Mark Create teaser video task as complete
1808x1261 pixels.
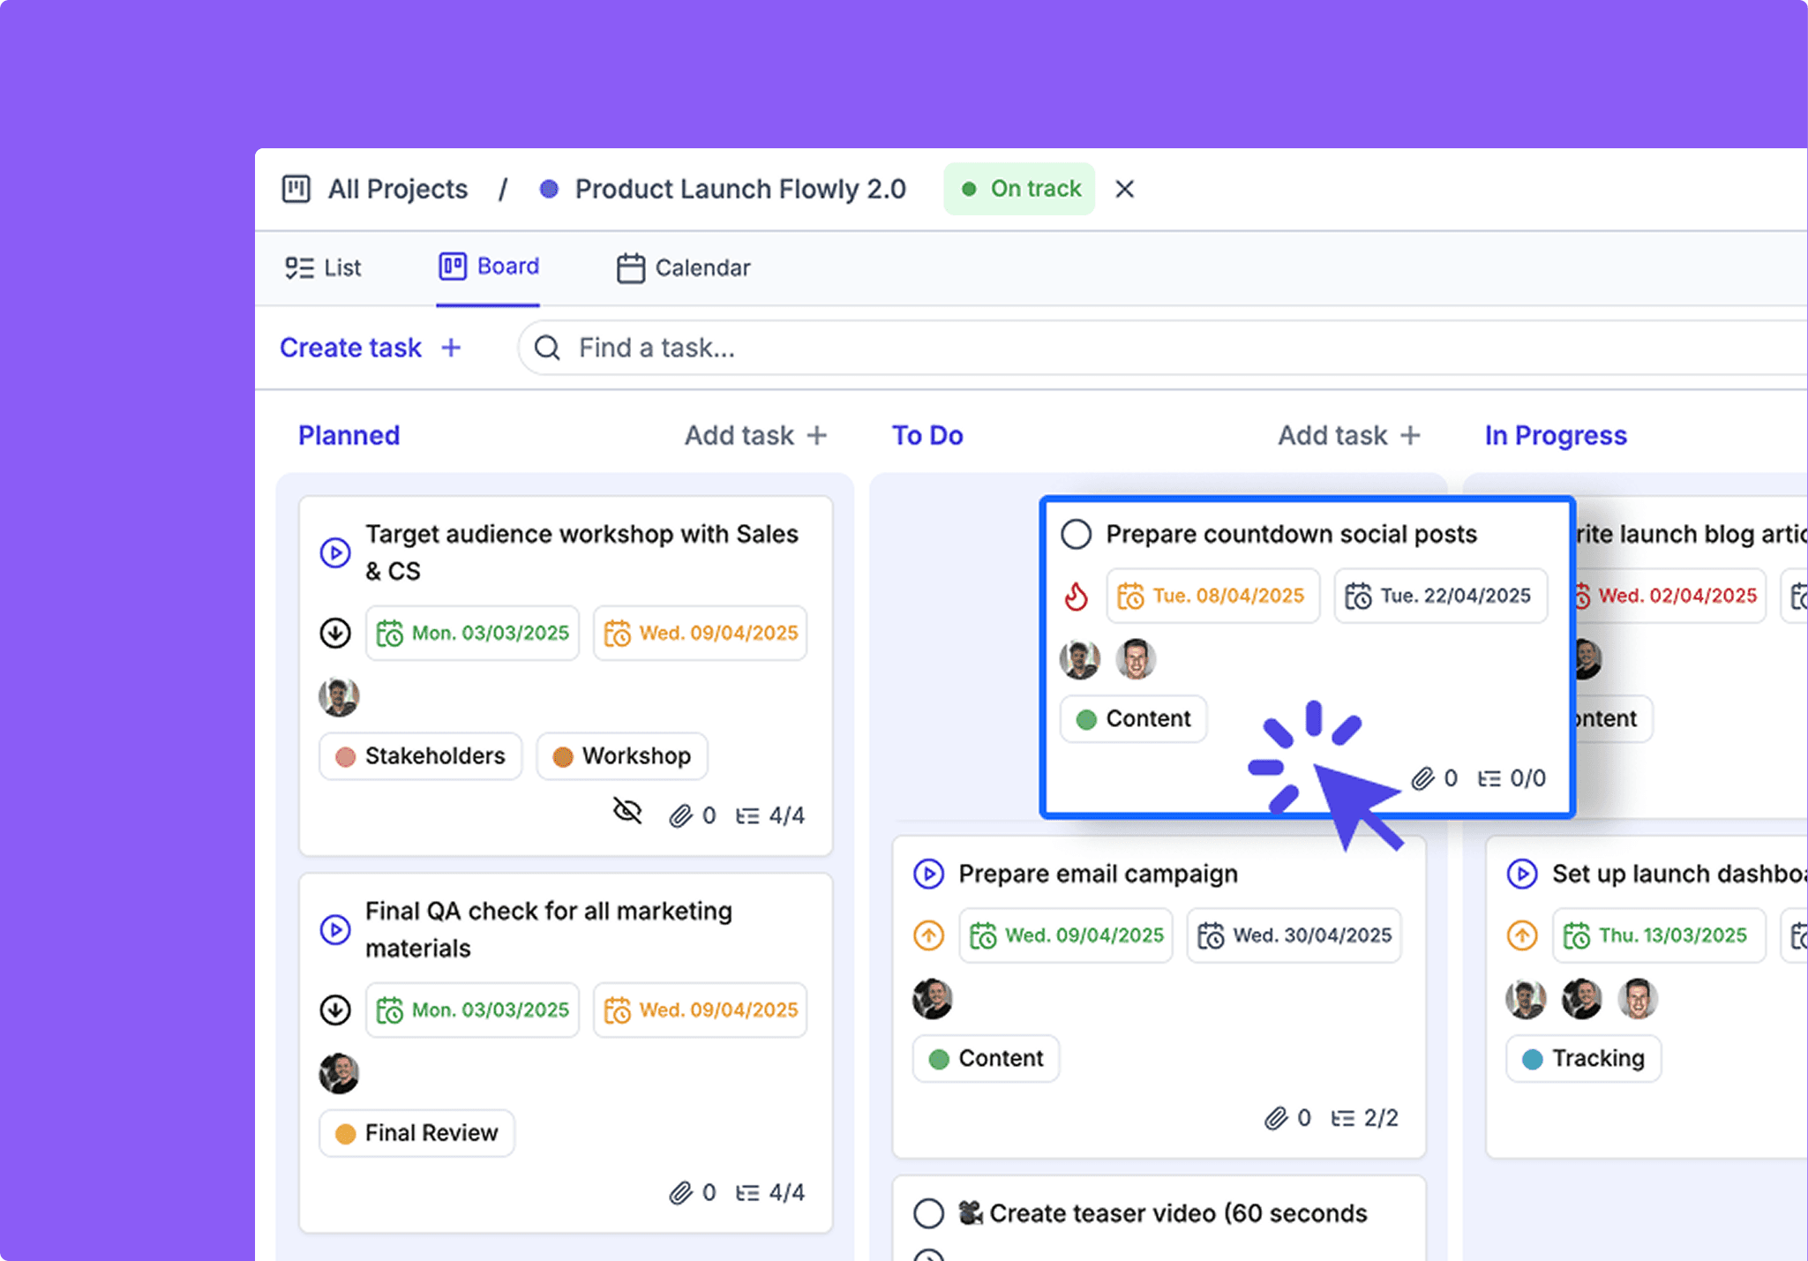pos(929,1213)
